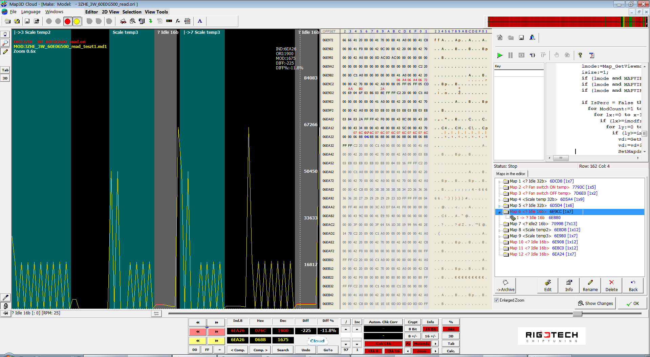Toggle the % display button
This screenshot has height=357, width=650.
tap(451, 322)
